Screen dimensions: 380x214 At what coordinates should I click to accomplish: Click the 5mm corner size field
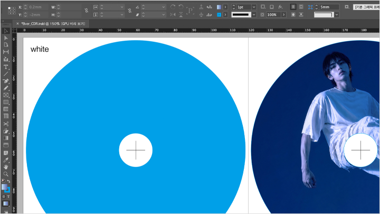[329, 7]
